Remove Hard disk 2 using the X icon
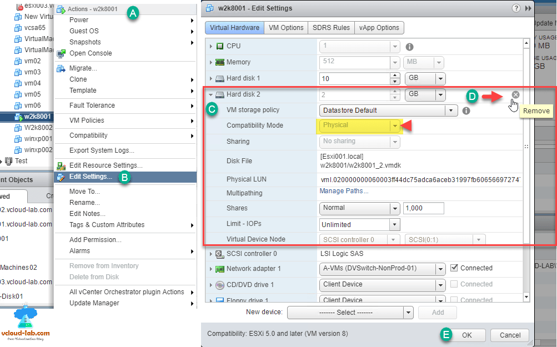The height and width of the screenshot is (347, 557). (x=515, y=94)
